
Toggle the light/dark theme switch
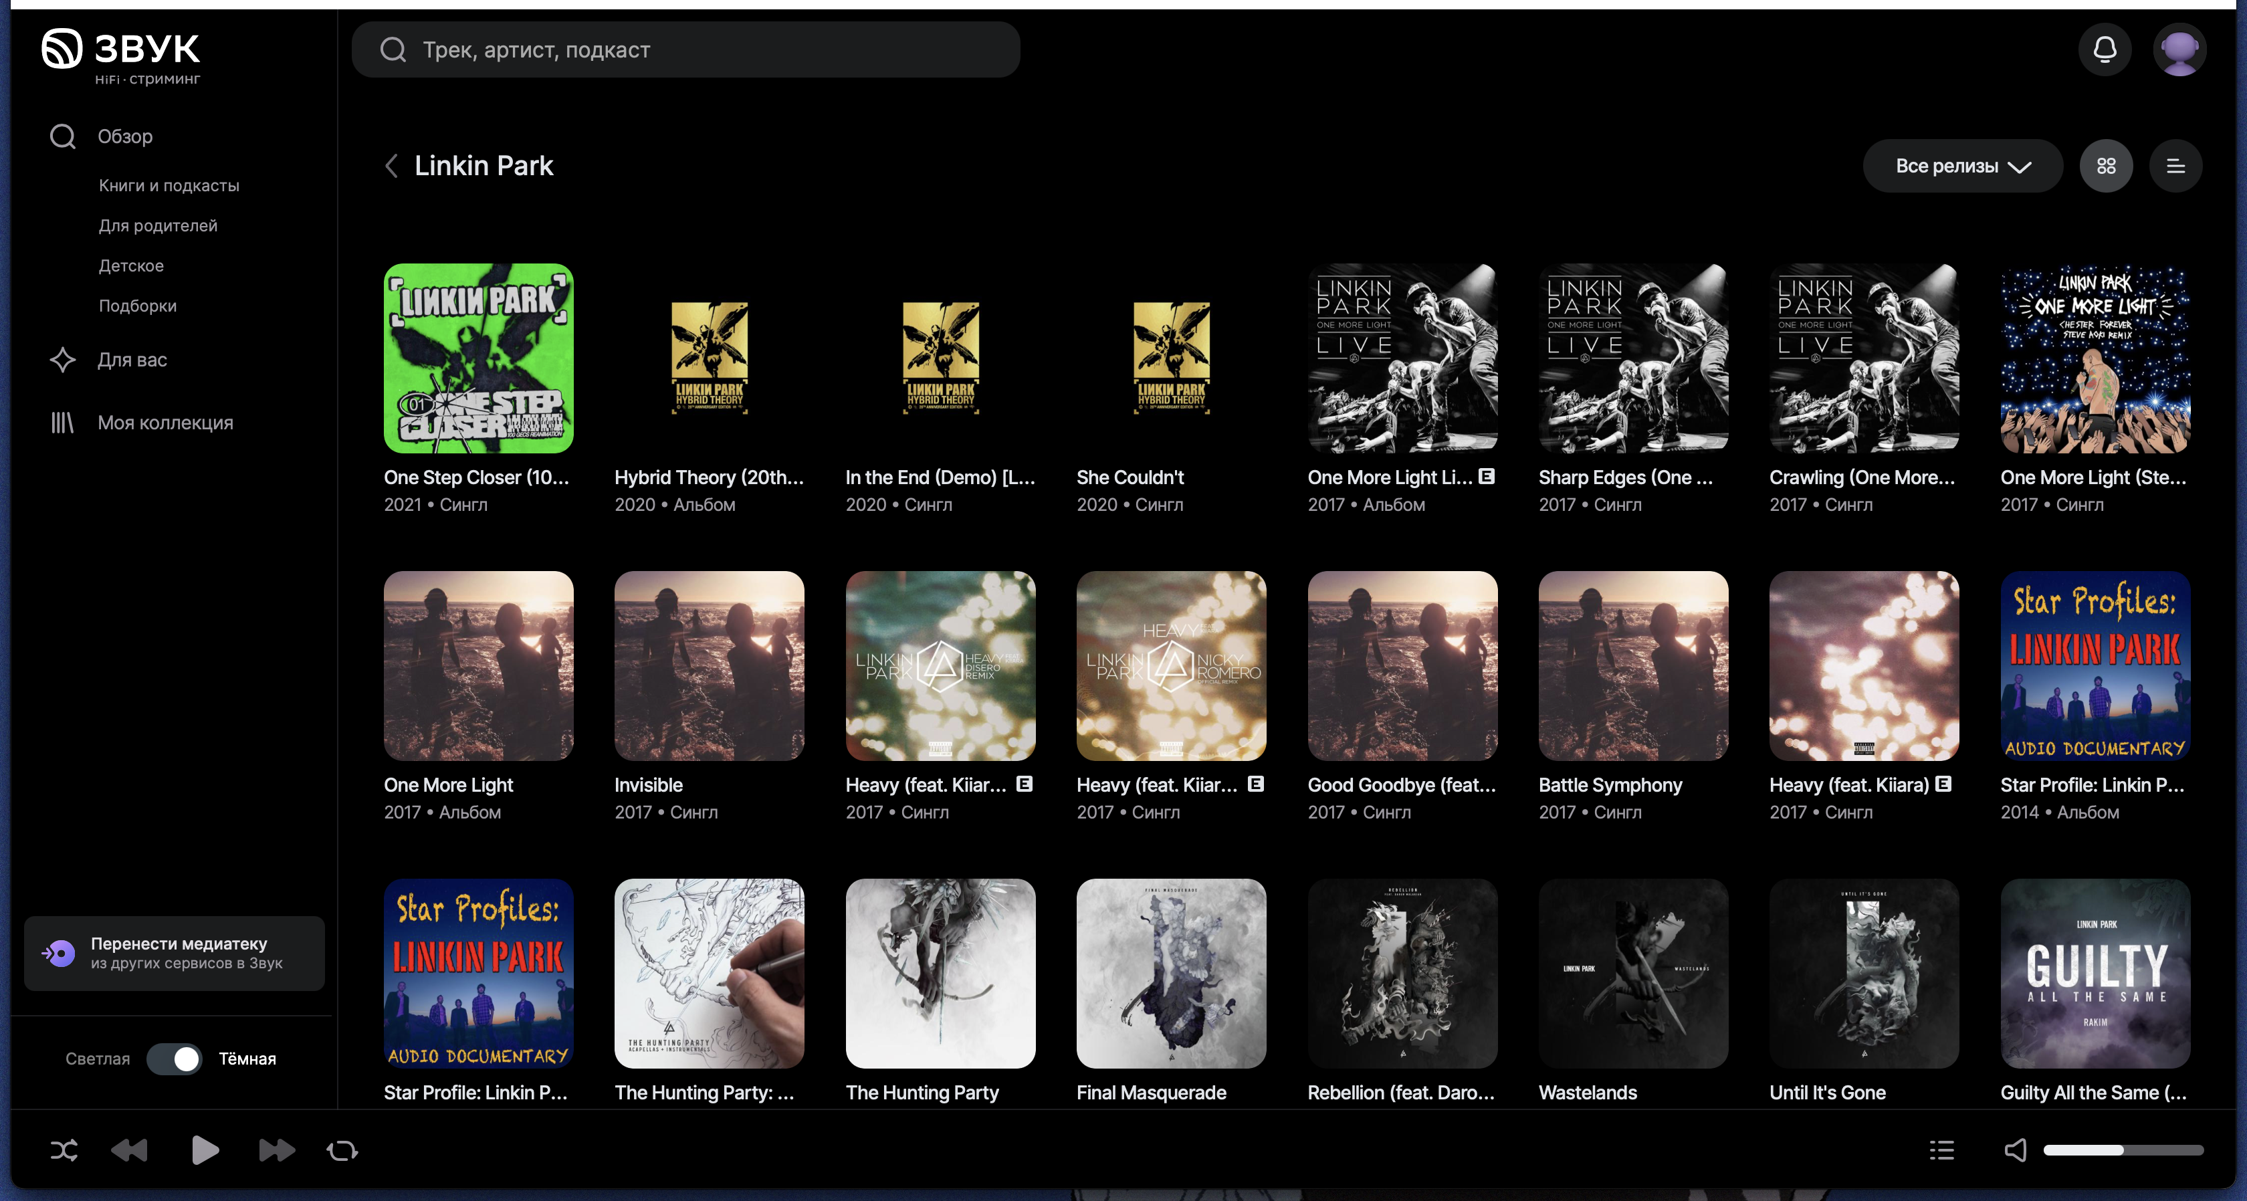(174, 1059)
